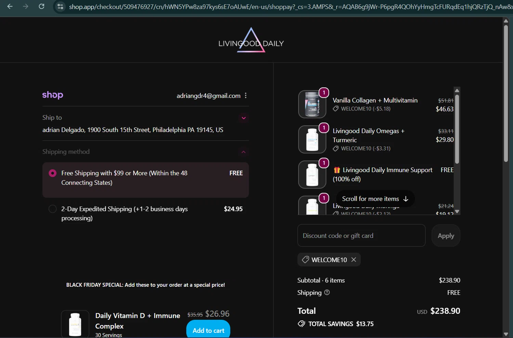Viewport: 513px width, 338px height.
Task: Click Livingood Daily Omegas + Turmeric thumbnail
Action: (312, 139)
